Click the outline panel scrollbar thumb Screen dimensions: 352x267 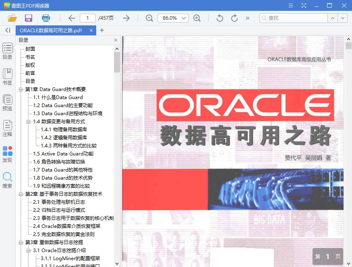click(117, 62)
